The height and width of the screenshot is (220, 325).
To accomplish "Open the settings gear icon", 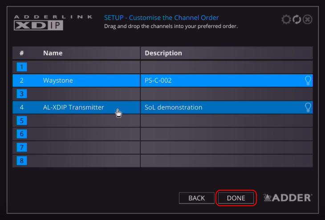I will (287, 20).
